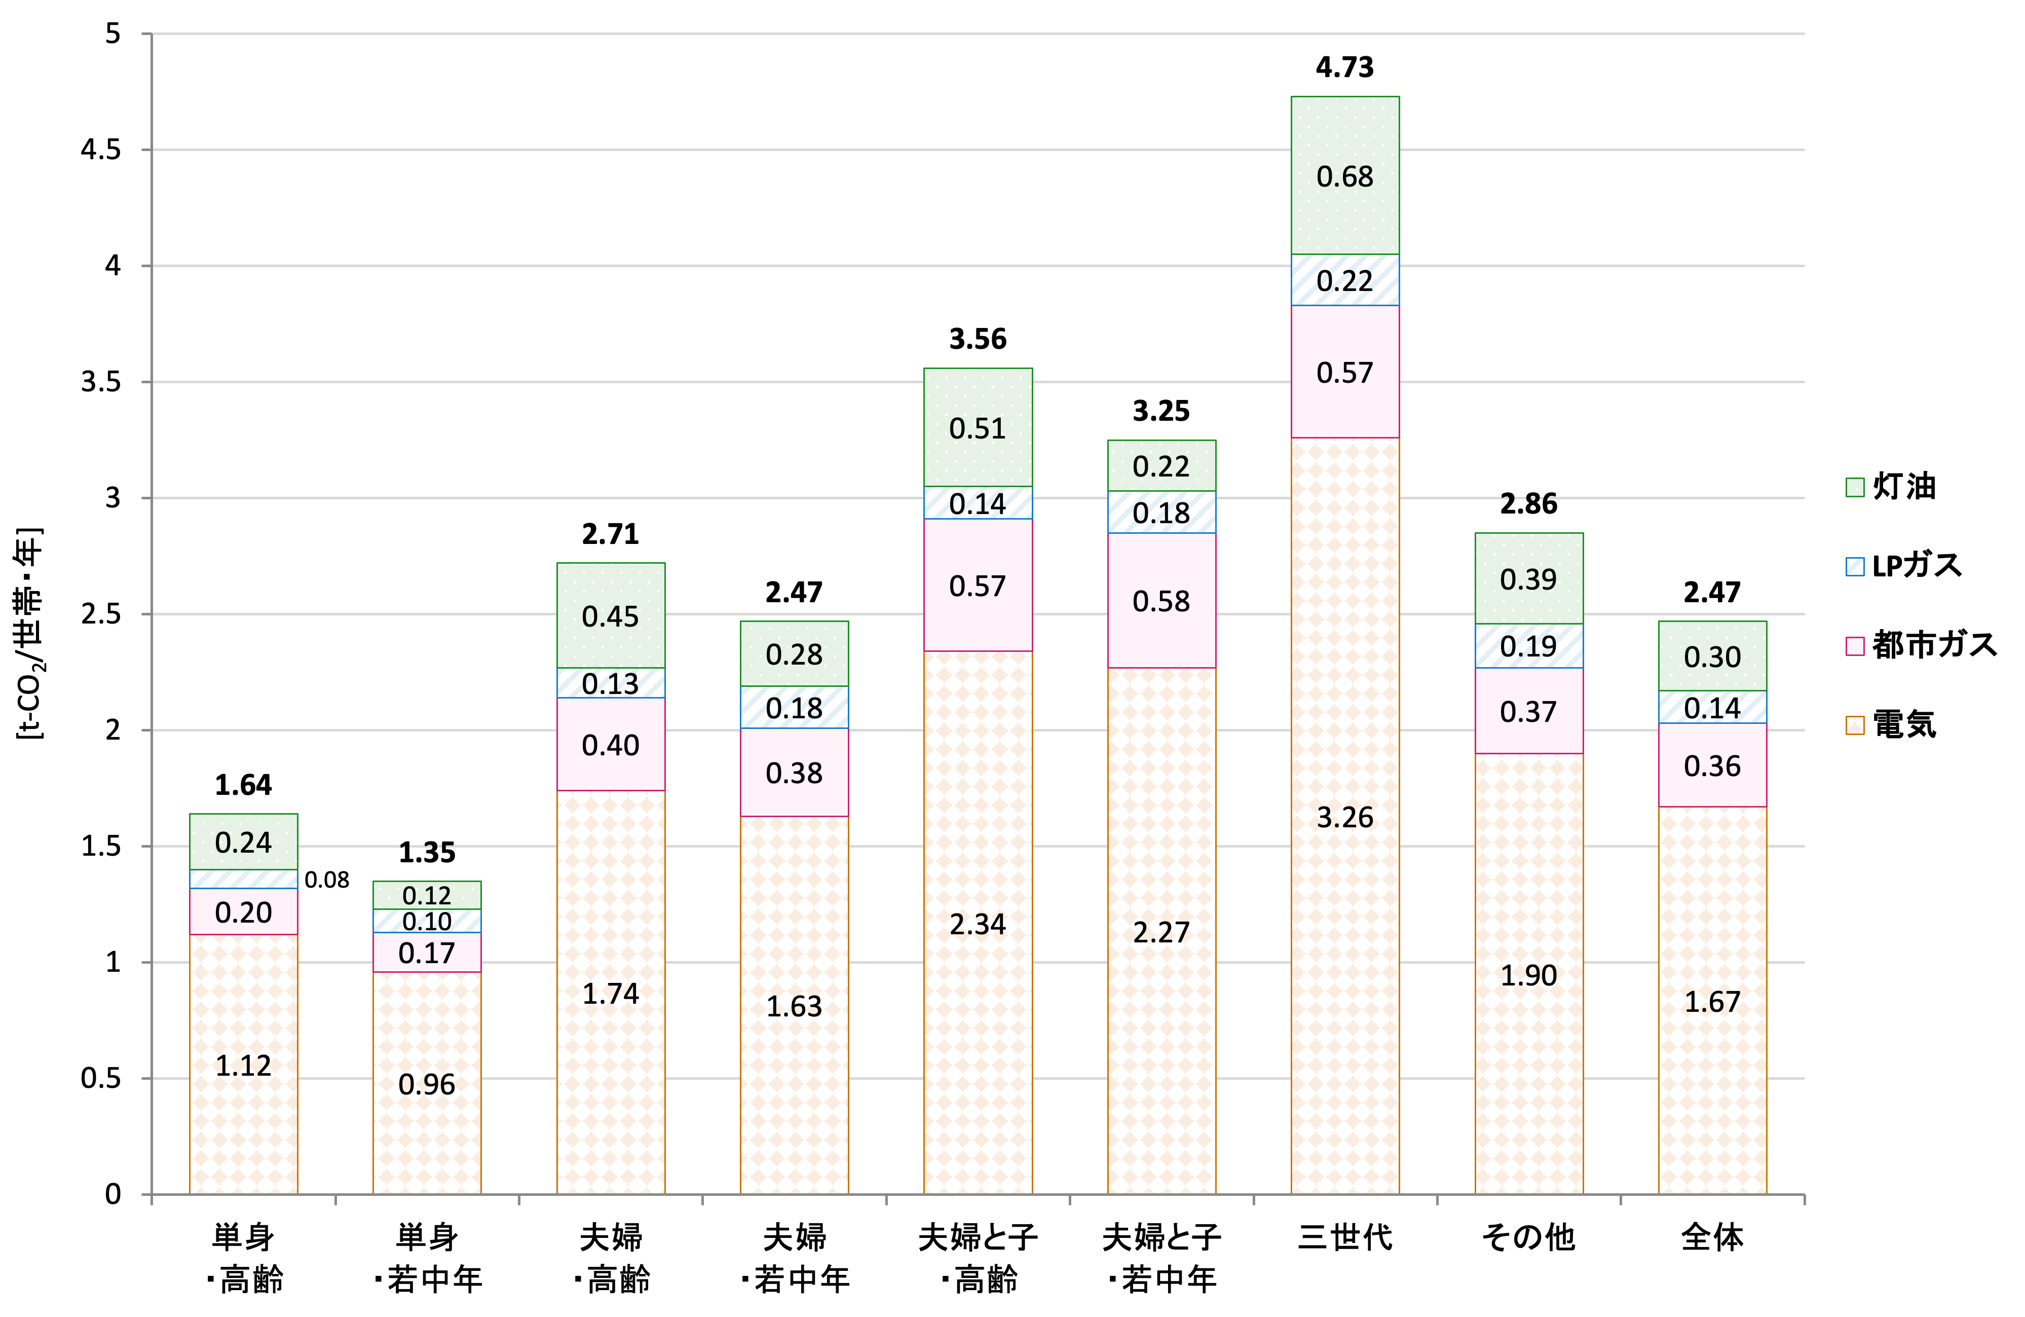This screenshot has height=1317, width=2025.
Task: Select the 3.26 電気 segment of 三世代 bar
Action: click(x=1344, y=817)
